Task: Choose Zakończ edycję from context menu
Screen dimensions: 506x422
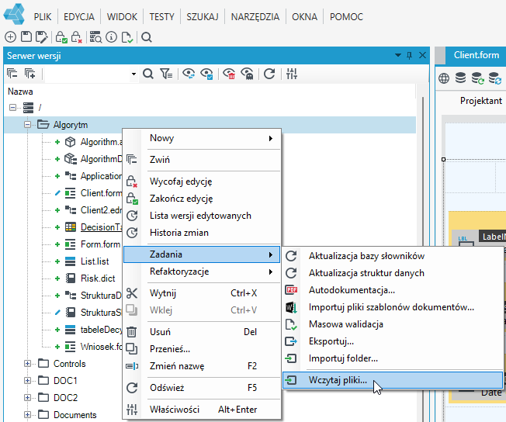Action: pos(202,199)
